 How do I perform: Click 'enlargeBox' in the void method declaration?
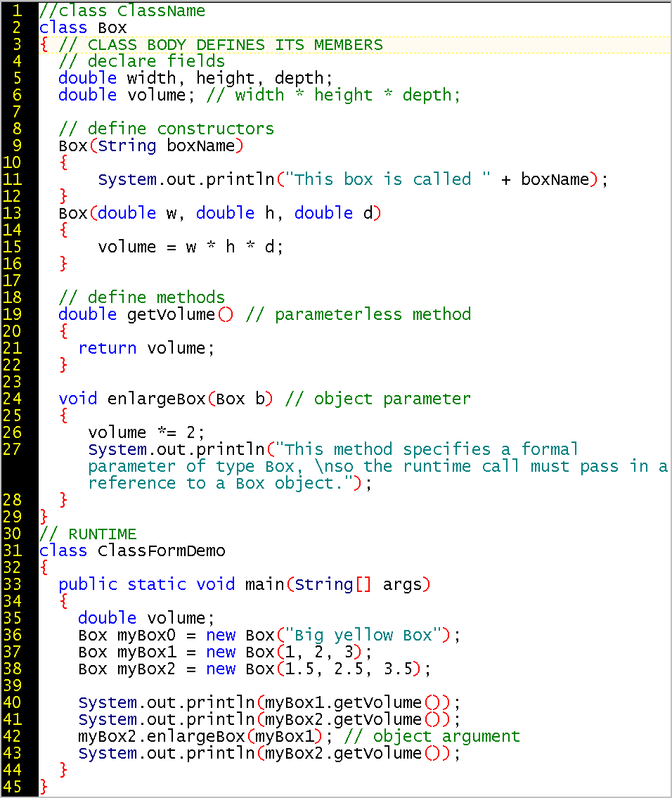pyautogui.click(x=156, y=399)
